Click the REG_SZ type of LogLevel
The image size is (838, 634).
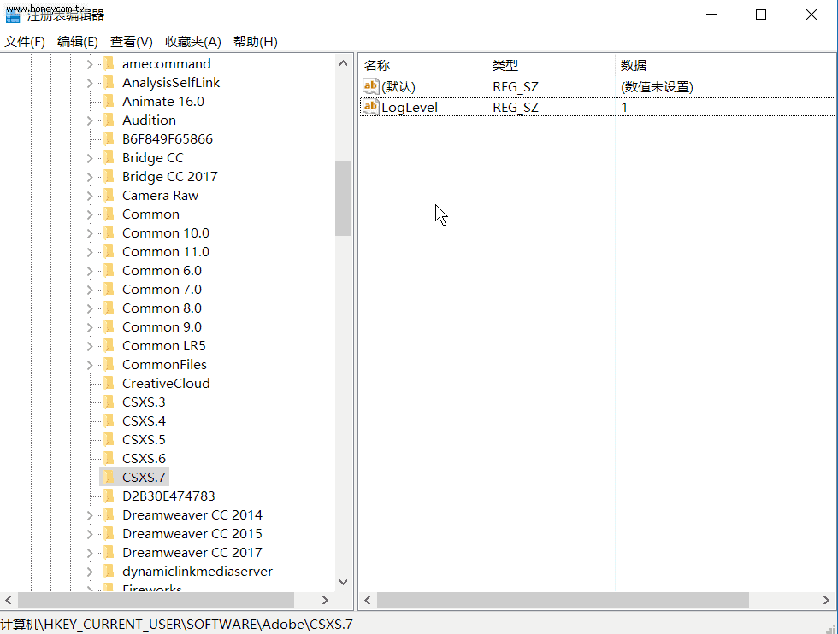pos(515,108)
